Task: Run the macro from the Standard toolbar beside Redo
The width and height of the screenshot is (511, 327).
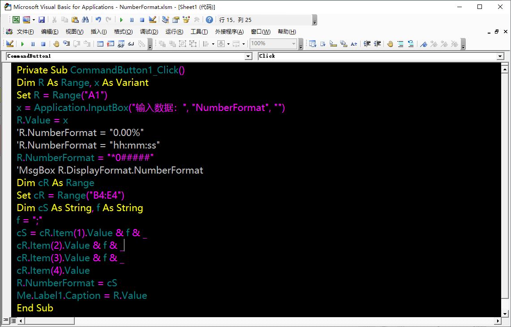Action: tap(121, 20)
